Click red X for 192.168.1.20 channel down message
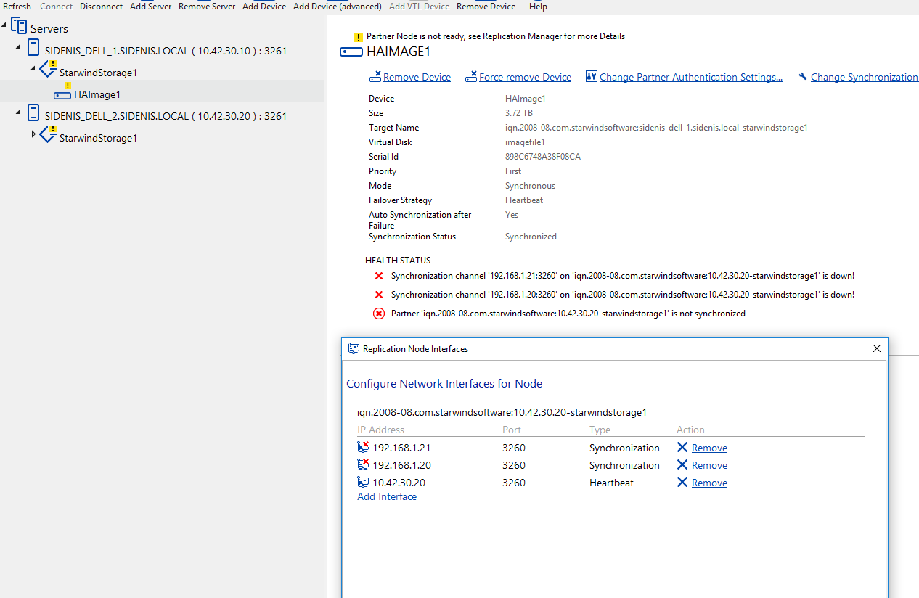The height and width of the screenshot is (598, 919). [379, 295]
